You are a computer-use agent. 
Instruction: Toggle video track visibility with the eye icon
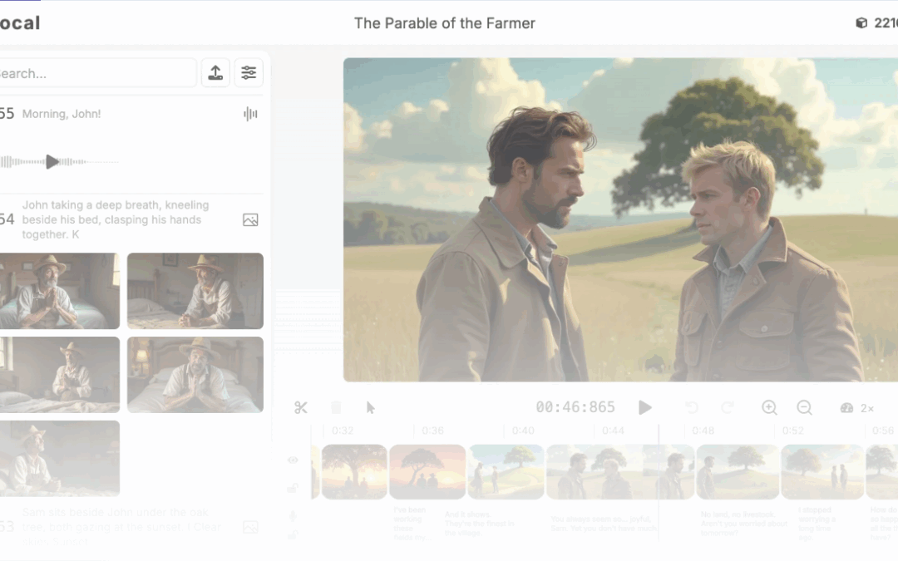pyautogui.click(x=293, y=460)
